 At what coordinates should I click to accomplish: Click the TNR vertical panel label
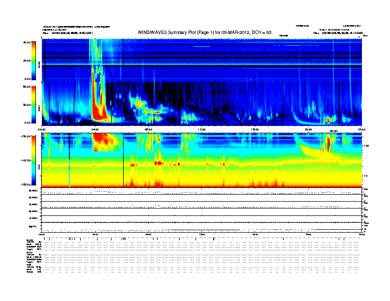click(39, 168)
